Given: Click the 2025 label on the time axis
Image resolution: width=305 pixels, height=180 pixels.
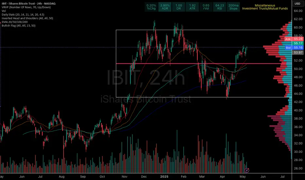Looking at the screenshot, I should click(164, 177).
